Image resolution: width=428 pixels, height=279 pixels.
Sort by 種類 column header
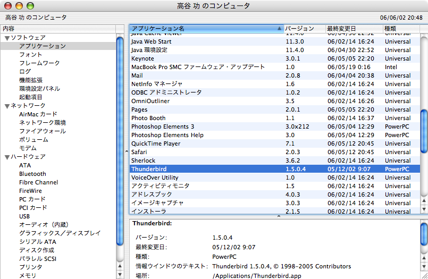coord(401,29)
